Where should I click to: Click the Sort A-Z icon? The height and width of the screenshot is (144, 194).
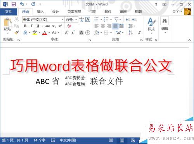[x=131, y=33]
